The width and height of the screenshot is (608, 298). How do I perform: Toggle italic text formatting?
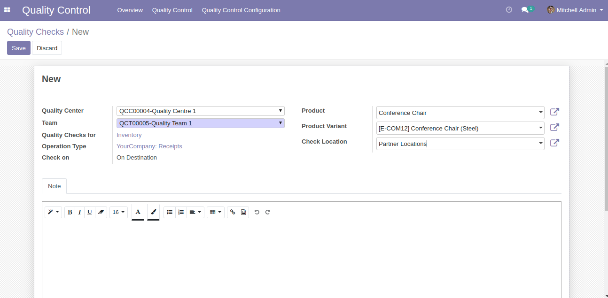coord(79,212)
